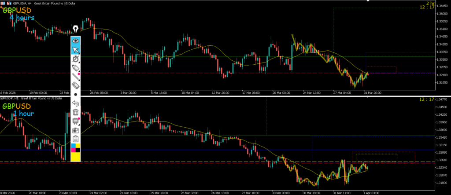Click the presentation board icon with pink dot

coord(76,121)
